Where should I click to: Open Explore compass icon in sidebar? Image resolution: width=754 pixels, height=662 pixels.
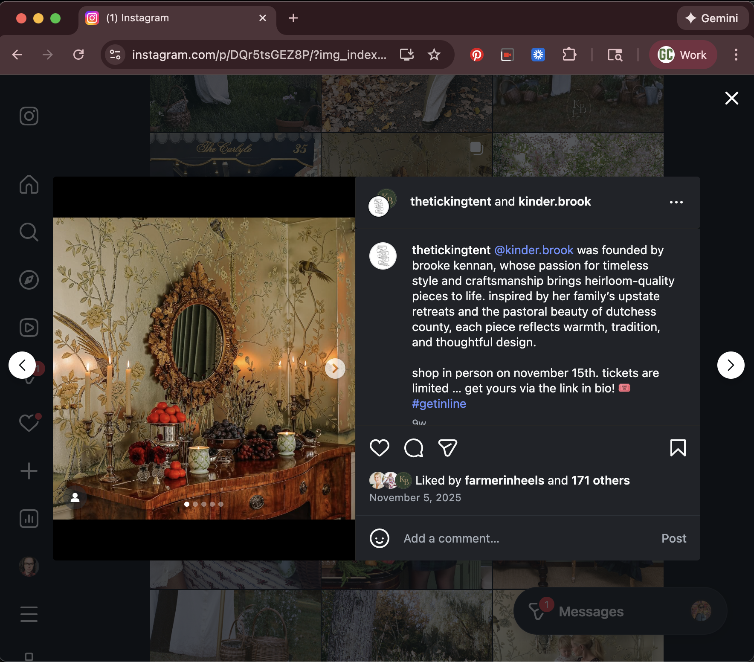pyautogui.click(x=29, y=280)
